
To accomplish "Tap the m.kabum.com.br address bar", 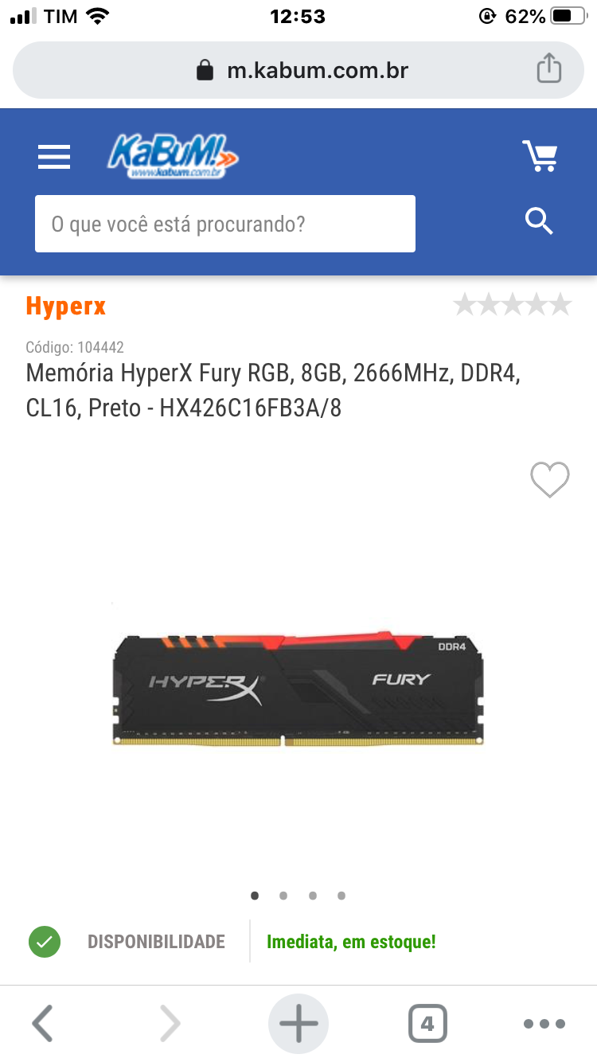I will pyautogui.click(x=298, y=70).
